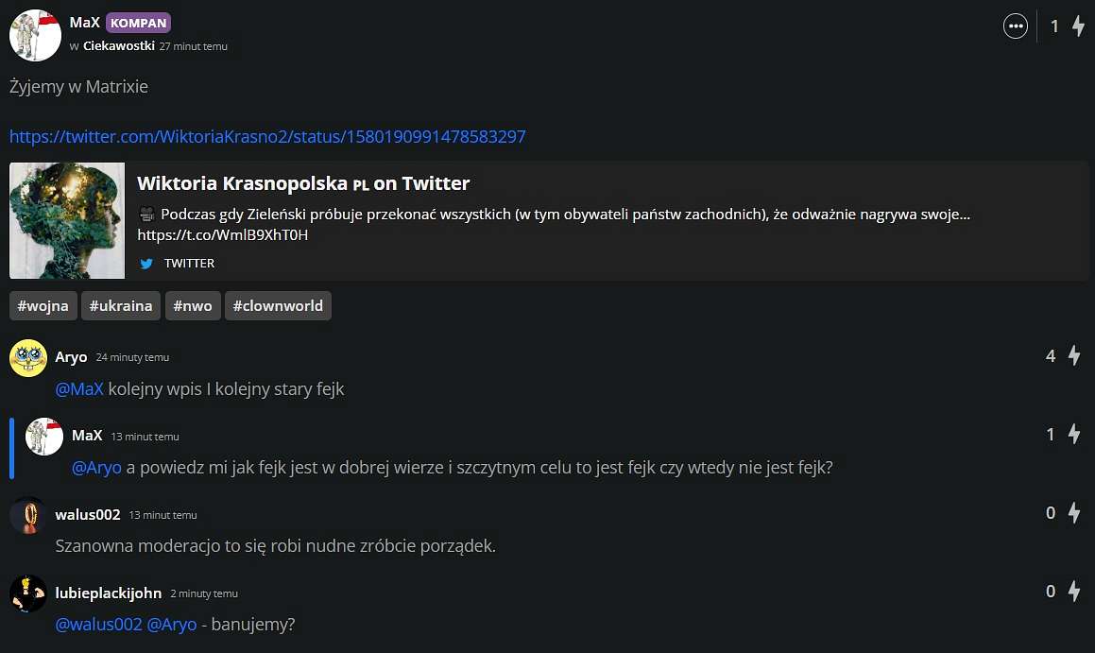The height and width of the screenshot is (653, 1095).
Task: Upvote MaX's main post with the lightning icon
Action: click(1078, 26)
